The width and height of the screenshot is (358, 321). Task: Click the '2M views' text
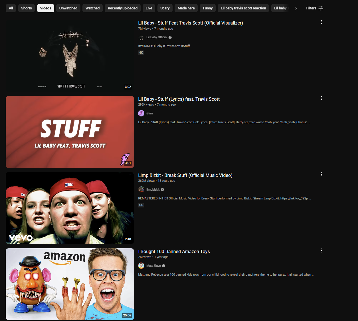pyautogui.click(x=145, y=257)
